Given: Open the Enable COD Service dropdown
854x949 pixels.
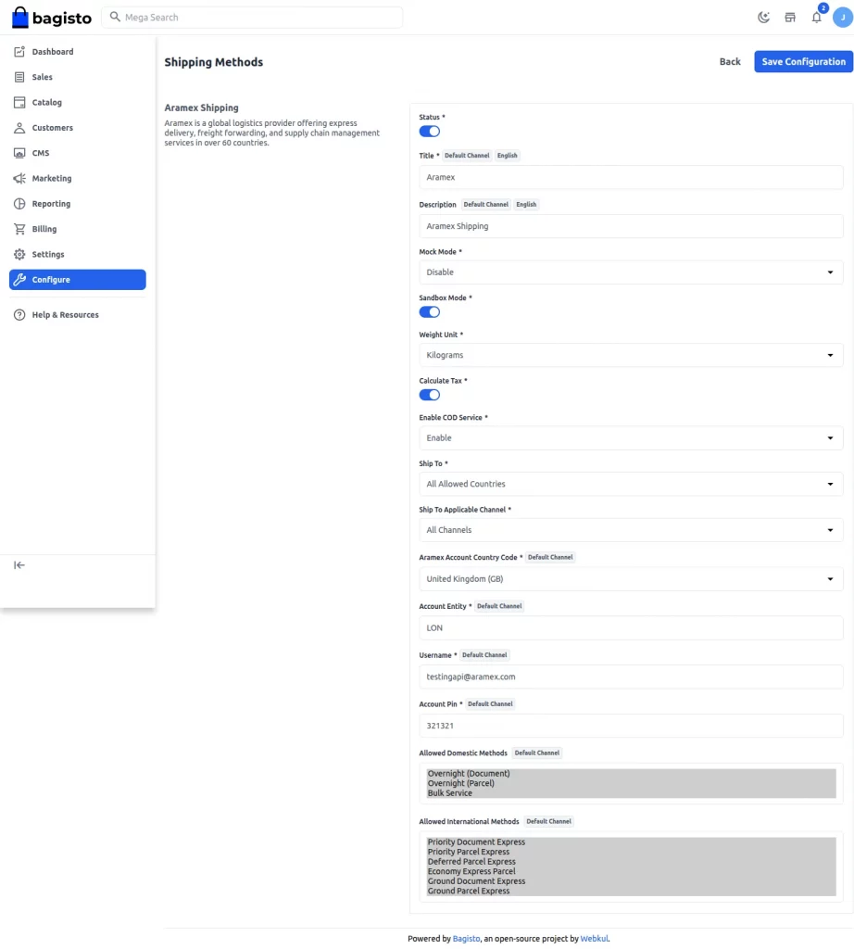Looking at the screenshot, I should point(631,438).
